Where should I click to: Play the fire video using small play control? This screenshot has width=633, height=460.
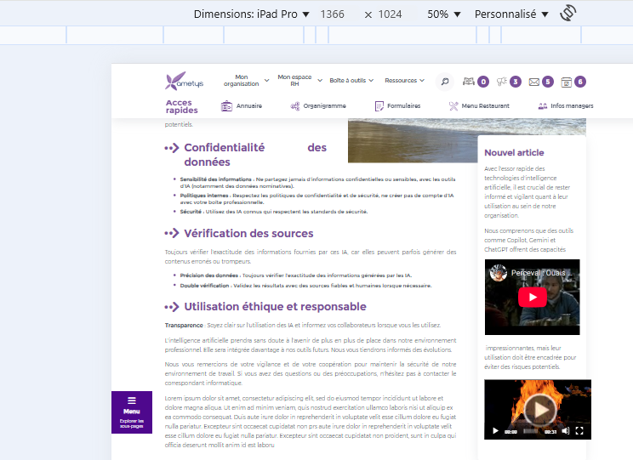tap(495, 431)
